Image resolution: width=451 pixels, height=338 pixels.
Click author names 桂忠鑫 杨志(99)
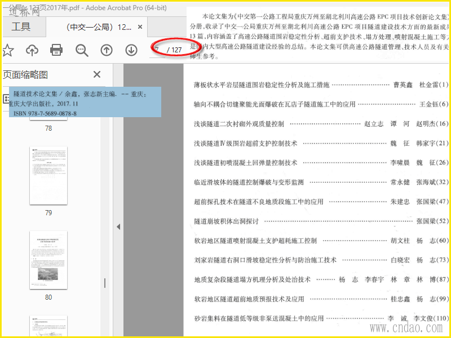pyautogui.click(x=419, y=299)
